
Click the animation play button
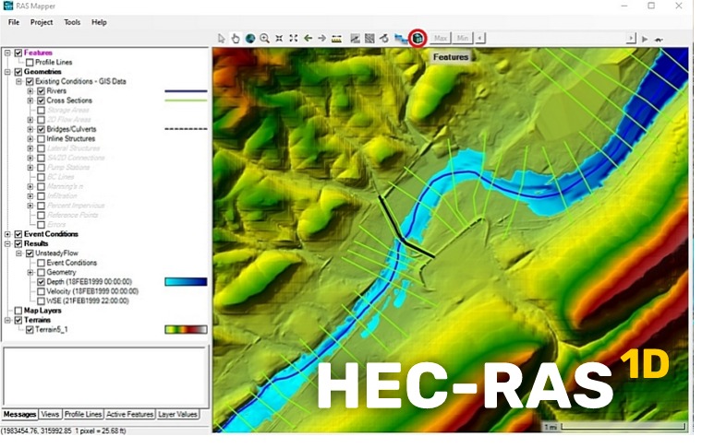[645, 40]
